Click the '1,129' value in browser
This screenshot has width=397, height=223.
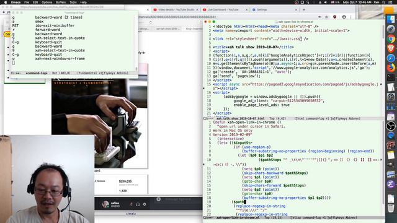click(123, 191)
